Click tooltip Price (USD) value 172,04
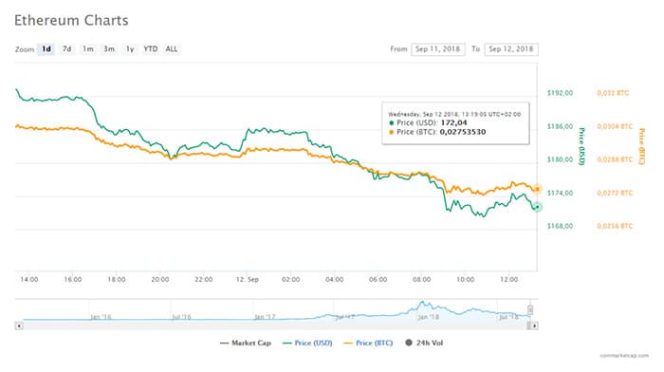Screen dimensions: 664x372 [454, 122]
